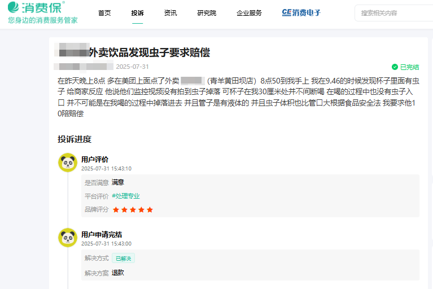
Task: Open the 企业服务 navigation item
Action: click(x=249, y=13)
